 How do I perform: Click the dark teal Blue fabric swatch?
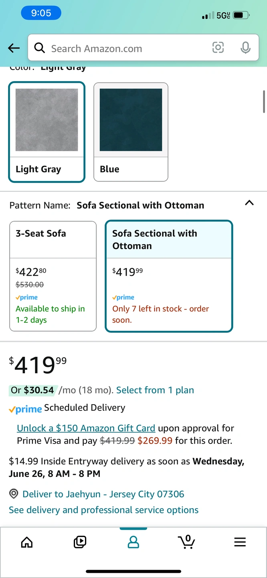point(131,120)
